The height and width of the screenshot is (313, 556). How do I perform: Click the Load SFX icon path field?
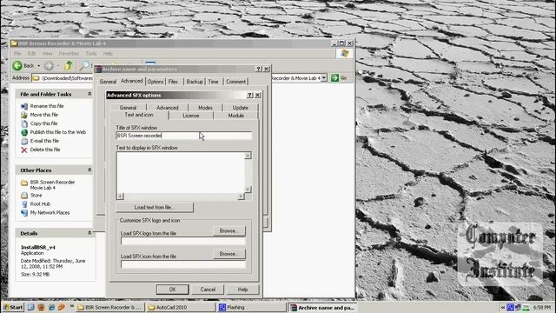[183, 264]
